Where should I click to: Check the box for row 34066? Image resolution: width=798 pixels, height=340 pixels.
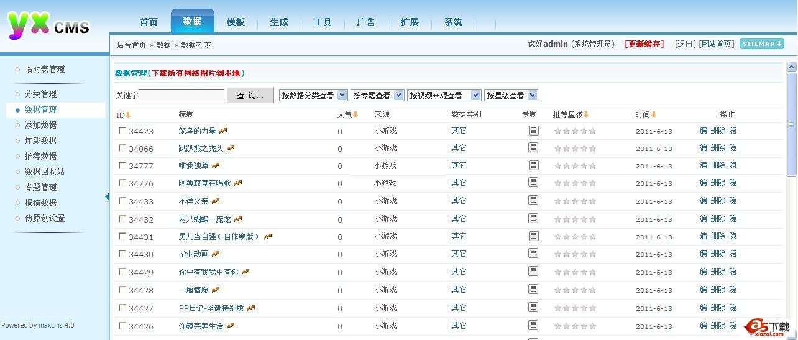122,149
